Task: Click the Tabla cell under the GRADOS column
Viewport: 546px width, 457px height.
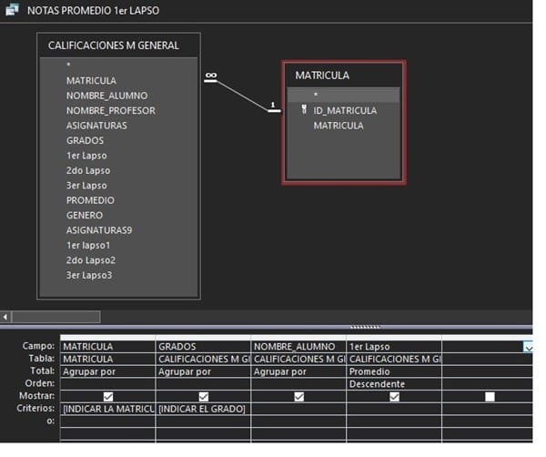Action: 203,359
